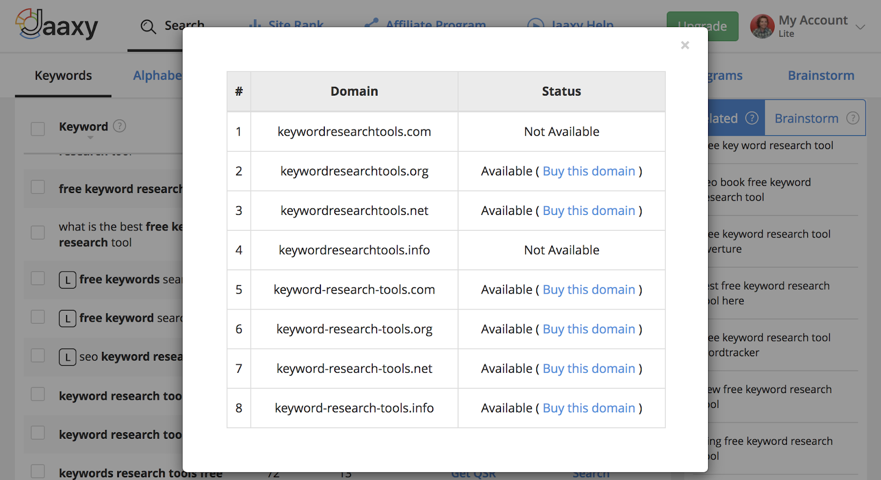Switch to the Brainstorm top tab
This screenshot has height=480, width=881.
820,75
